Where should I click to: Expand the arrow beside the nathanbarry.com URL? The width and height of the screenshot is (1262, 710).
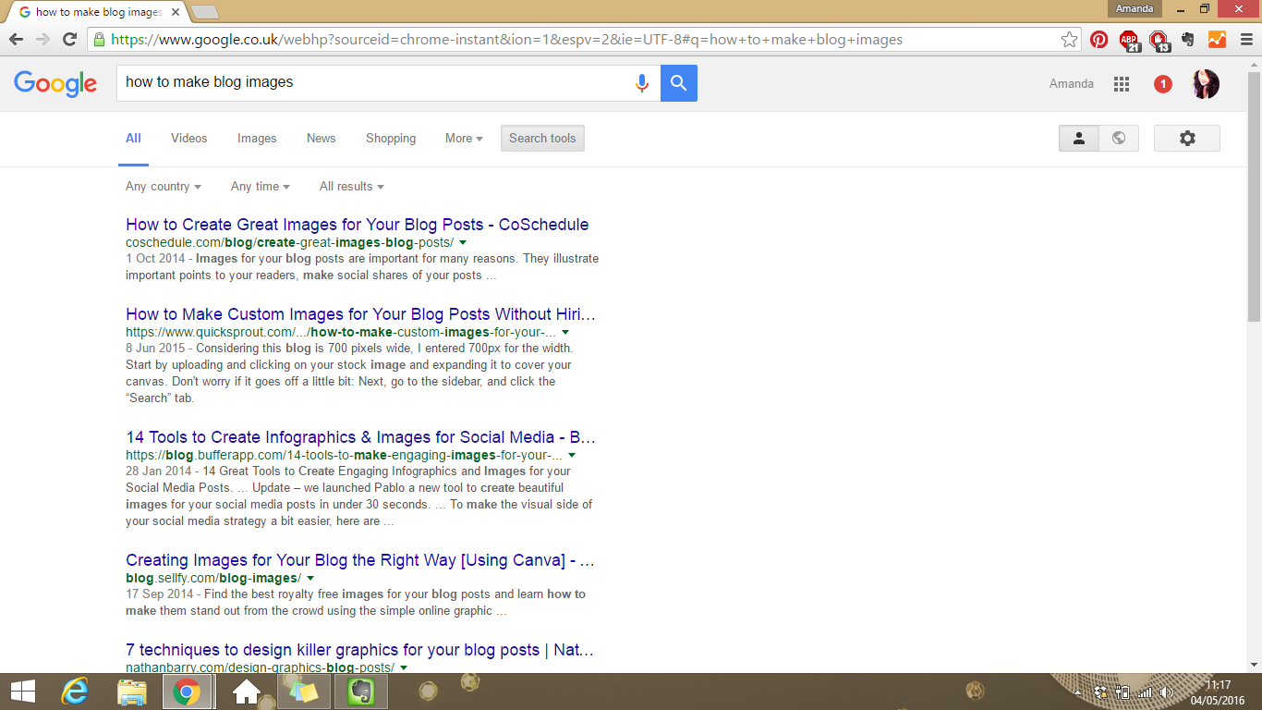pos(404,667)
